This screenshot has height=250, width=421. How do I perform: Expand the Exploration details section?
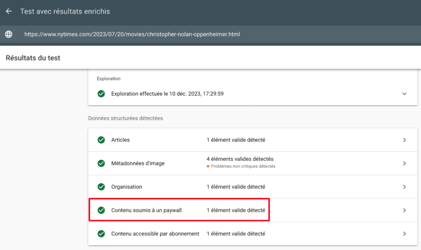point(404,94)
